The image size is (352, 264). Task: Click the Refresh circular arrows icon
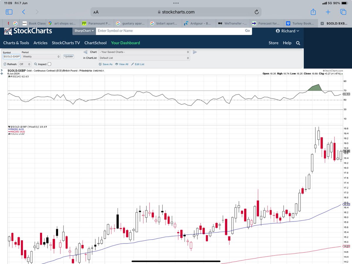coord(5,64)
